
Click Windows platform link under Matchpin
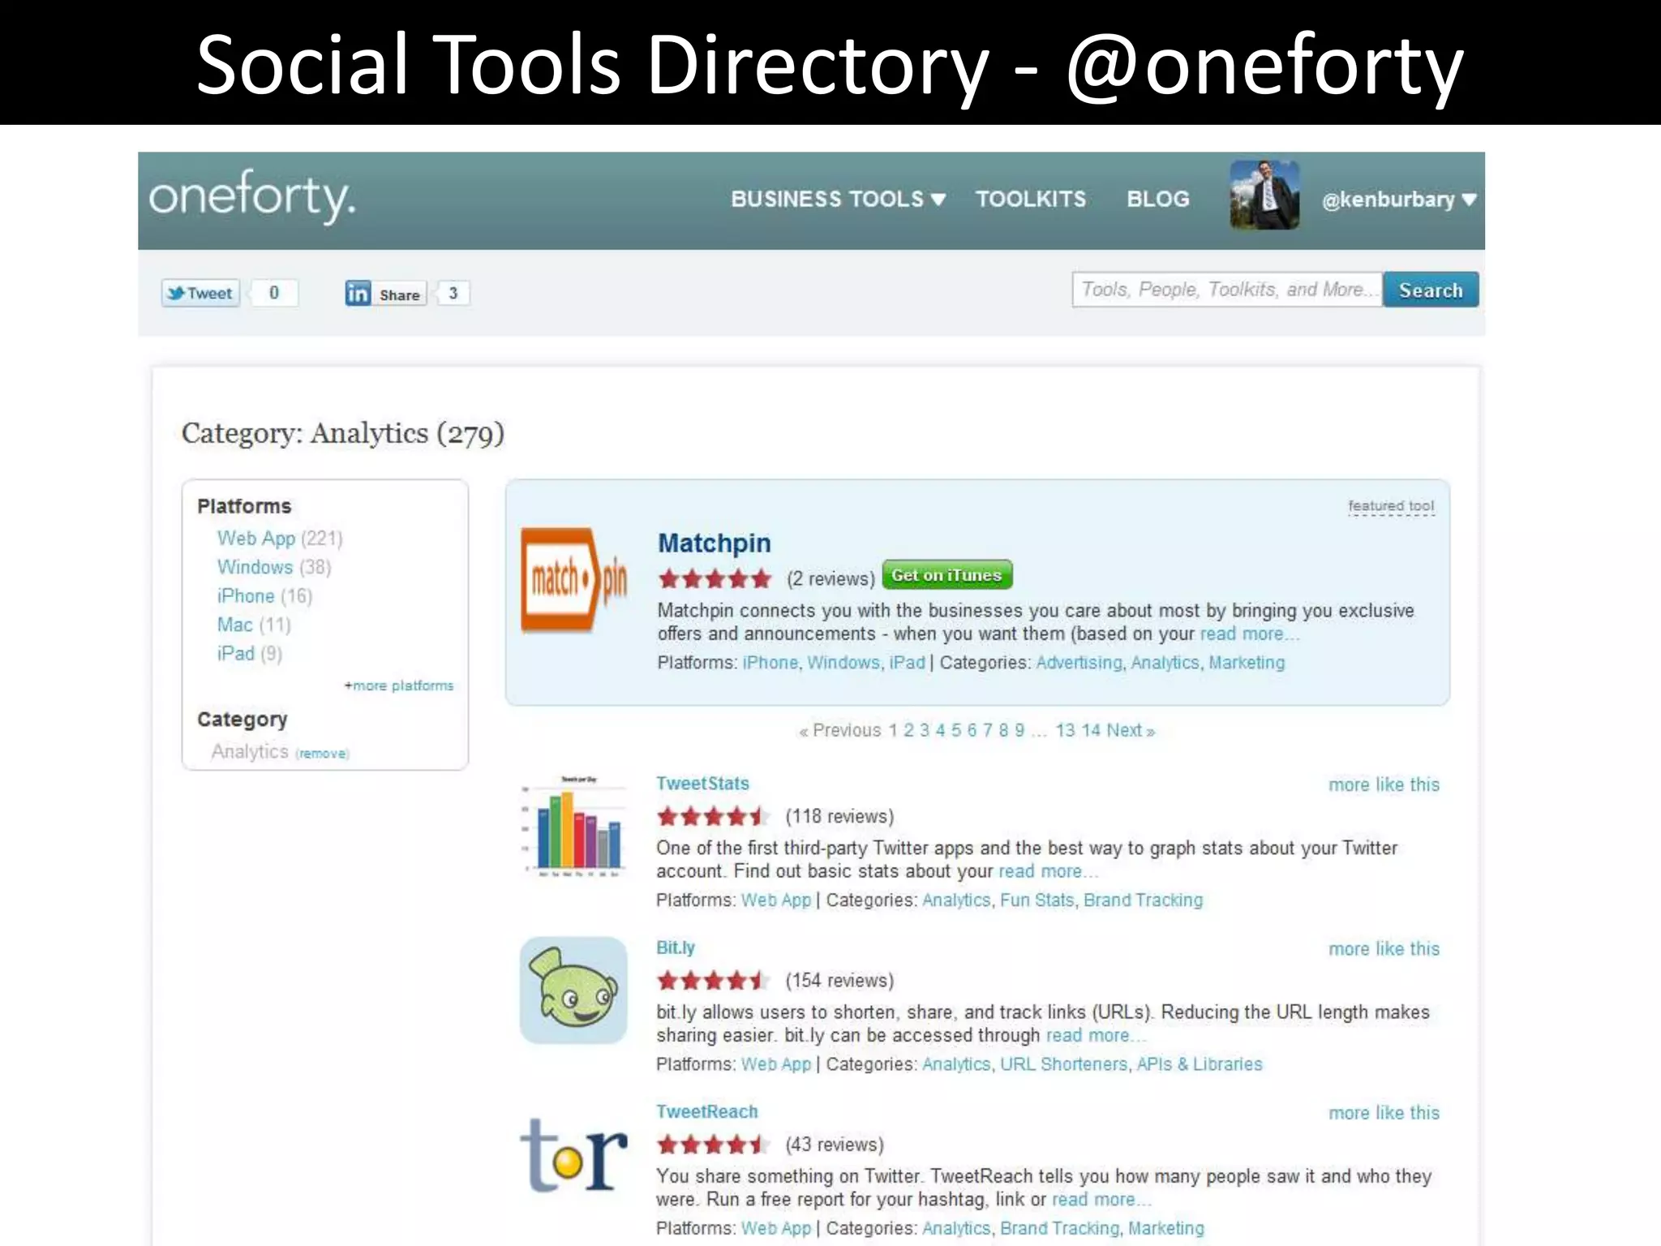[x=843, y=663]
